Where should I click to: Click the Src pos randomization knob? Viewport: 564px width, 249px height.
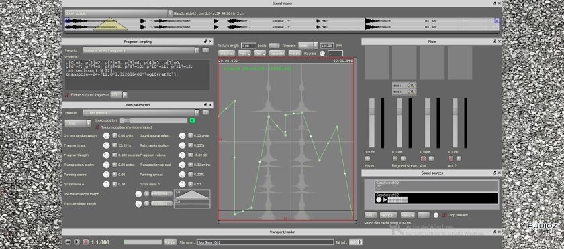coord(106,136)
